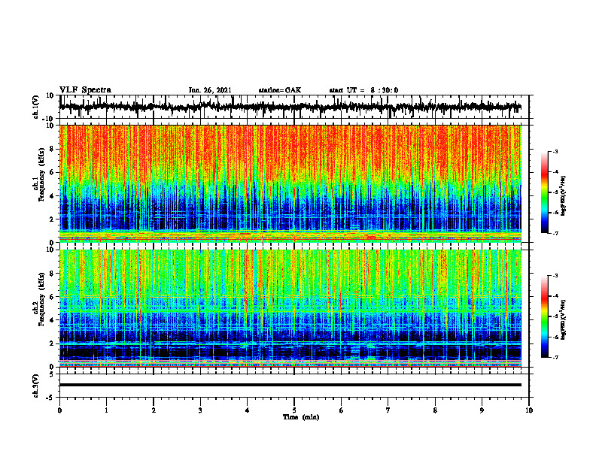
Task: Select the ch.3(V) axis label
Action: click(35, 386)
